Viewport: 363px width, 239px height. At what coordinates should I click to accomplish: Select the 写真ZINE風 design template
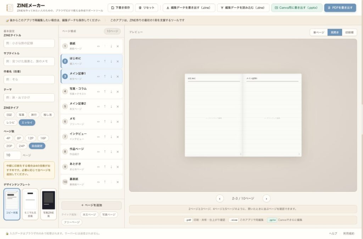[48, 204]
